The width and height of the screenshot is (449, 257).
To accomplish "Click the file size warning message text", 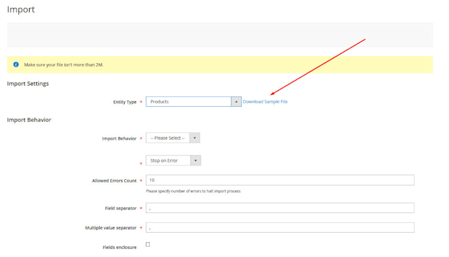I will 63,65.
